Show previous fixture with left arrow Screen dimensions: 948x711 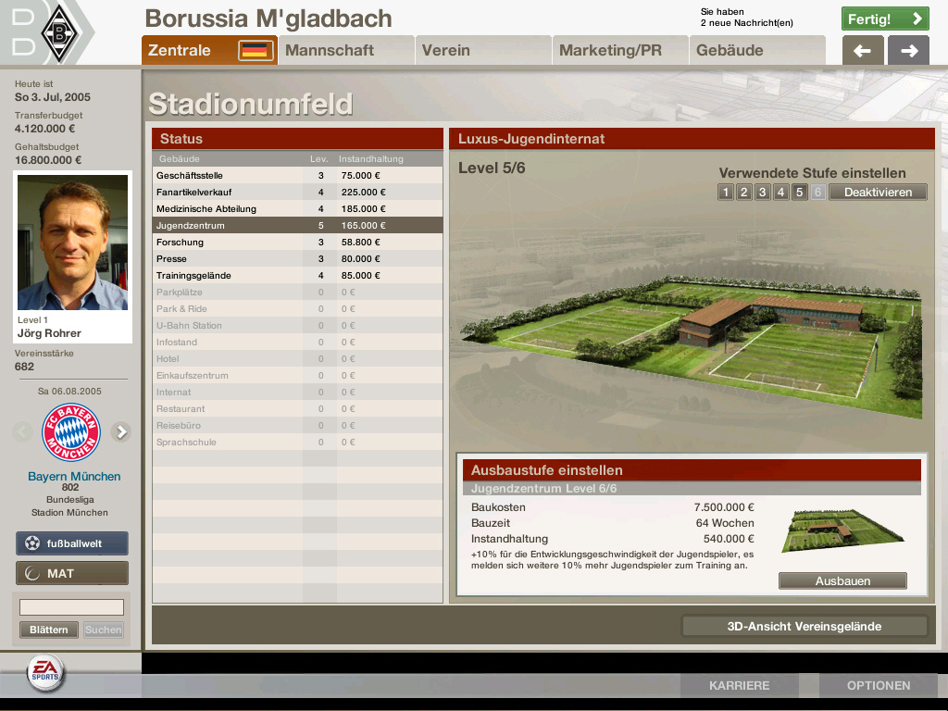click(x=23, y=431)
